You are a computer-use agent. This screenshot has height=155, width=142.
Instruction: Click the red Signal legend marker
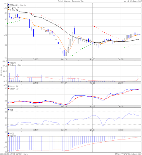[x=9, y=136]
